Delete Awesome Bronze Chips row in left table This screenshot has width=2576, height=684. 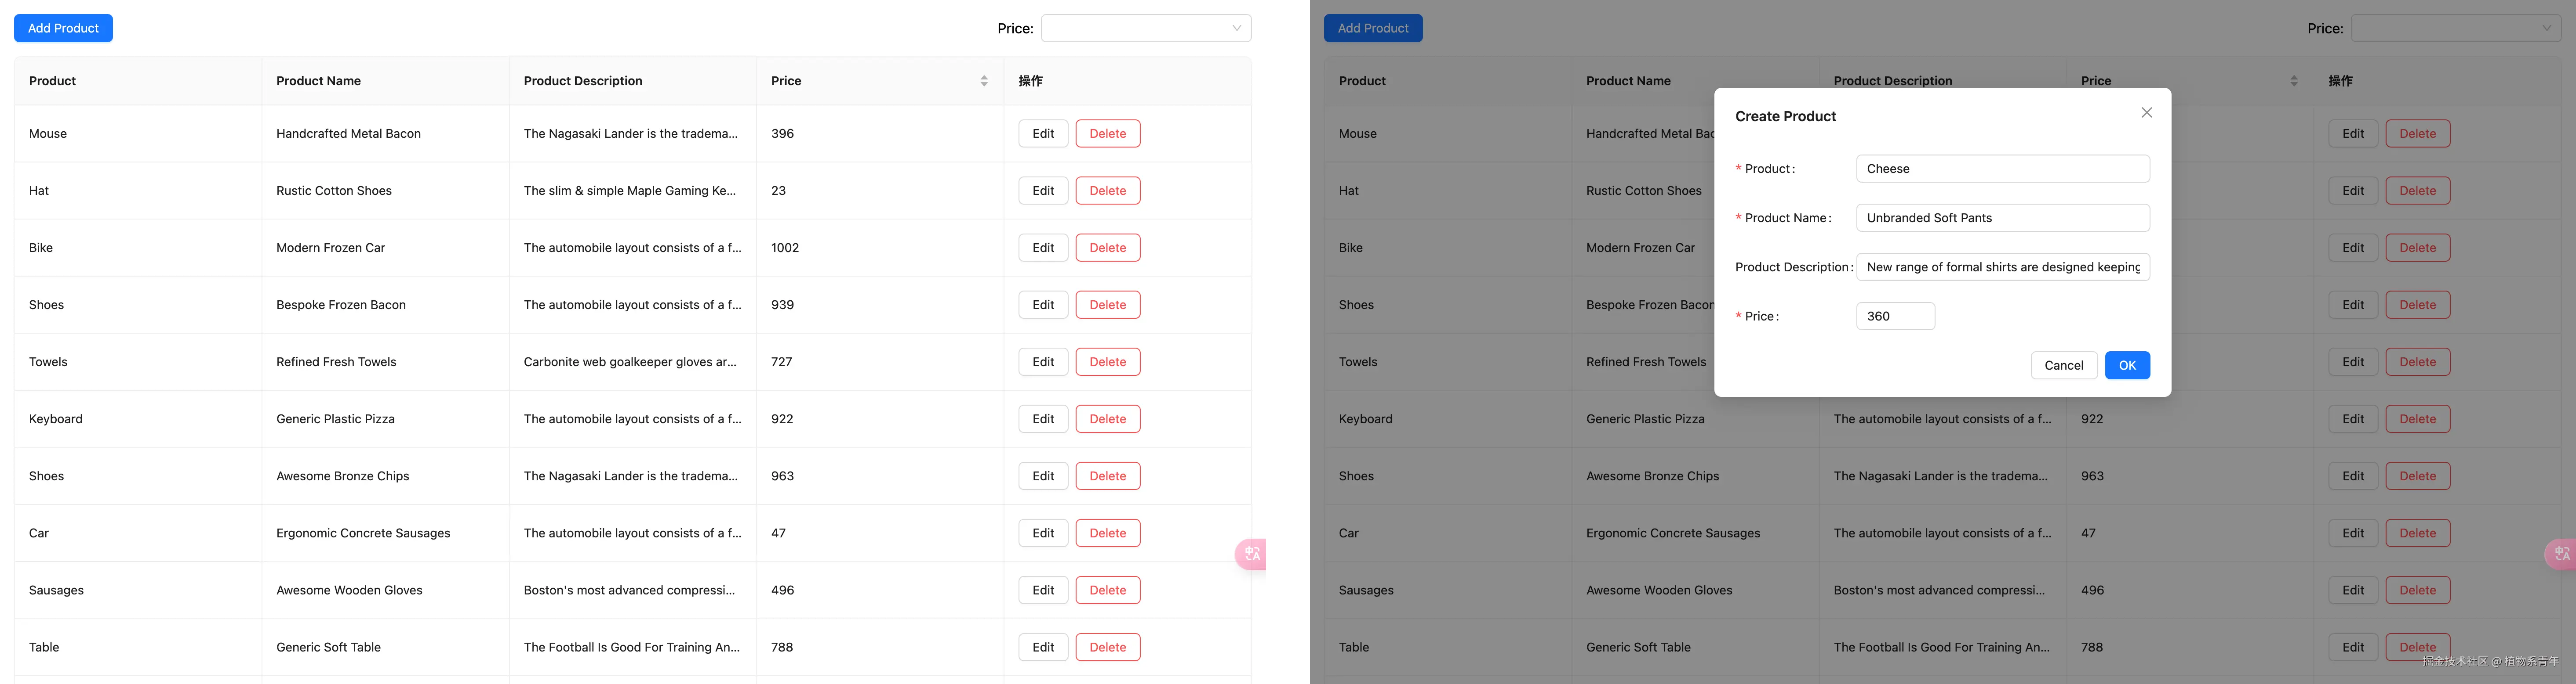tap(1107, 476)
